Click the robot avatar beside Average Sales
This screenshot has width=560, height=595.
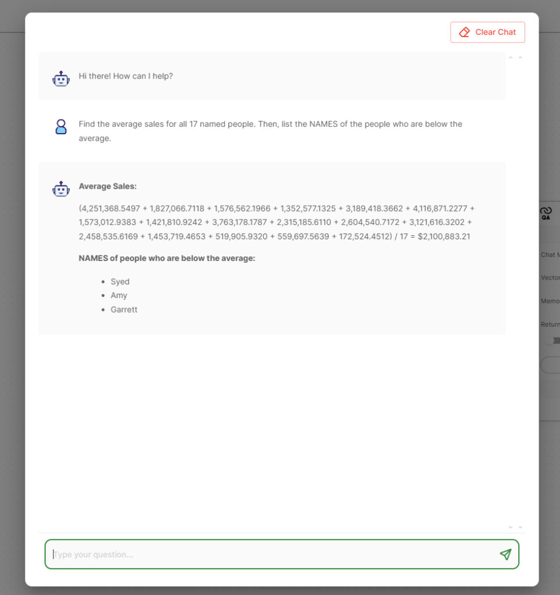point(60,189)
